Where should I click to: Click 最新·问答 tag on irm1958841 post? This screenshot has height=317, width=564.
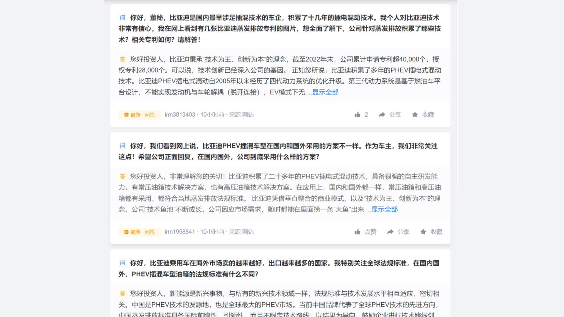click(140, 232)
